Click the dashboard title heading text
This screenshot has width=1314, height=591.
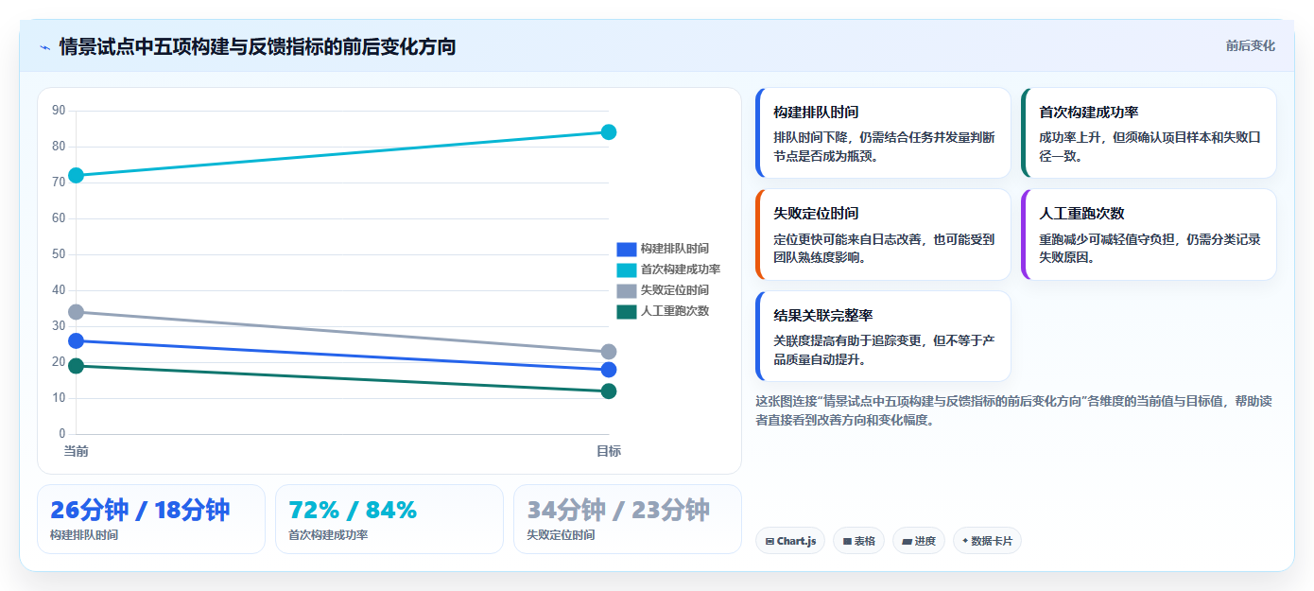257,46
